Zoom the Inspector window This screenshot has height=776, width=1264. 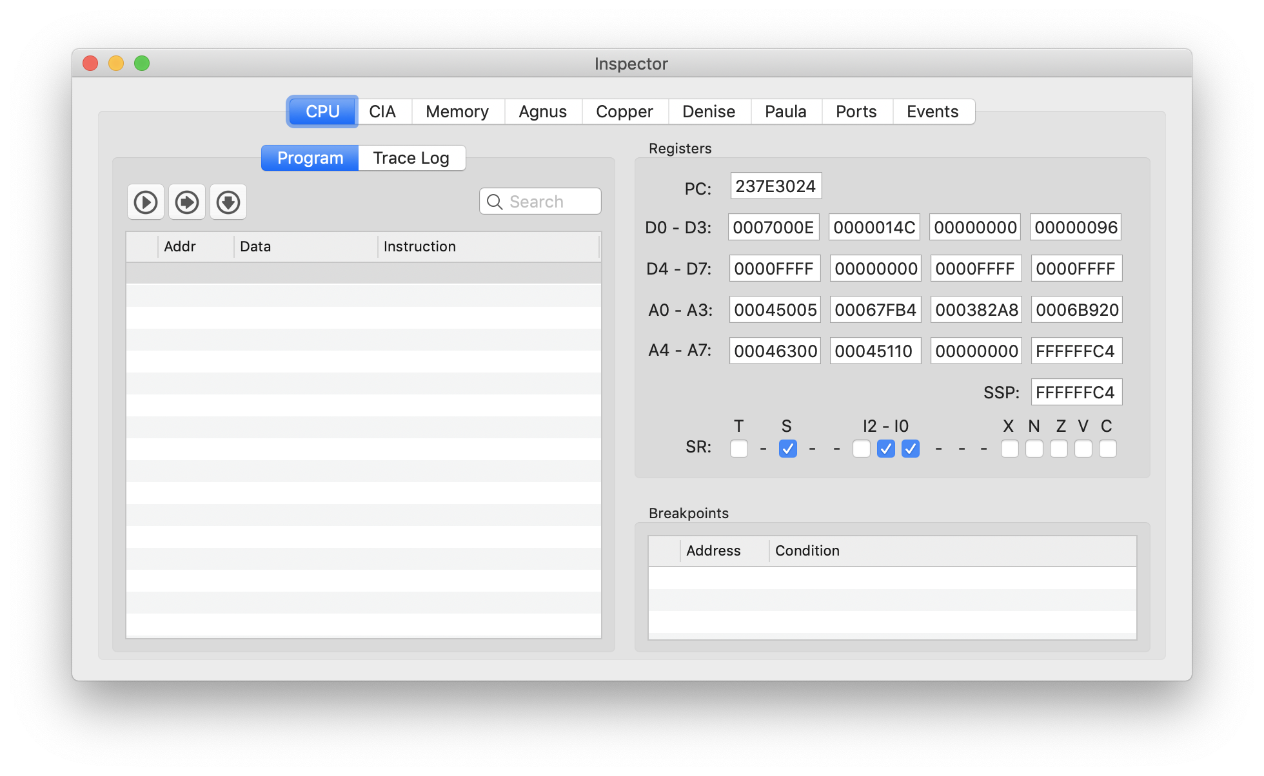point(142,63)
